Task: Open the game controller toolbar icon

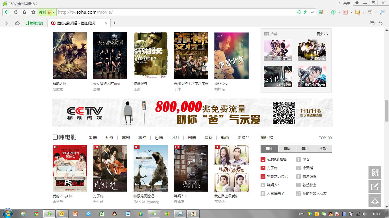Action: click(370, 12)
